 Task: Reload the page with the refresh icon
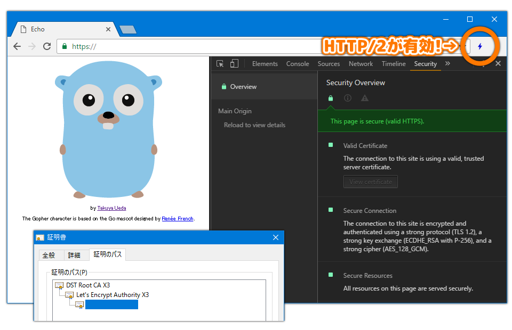click(x=47, y=46)
